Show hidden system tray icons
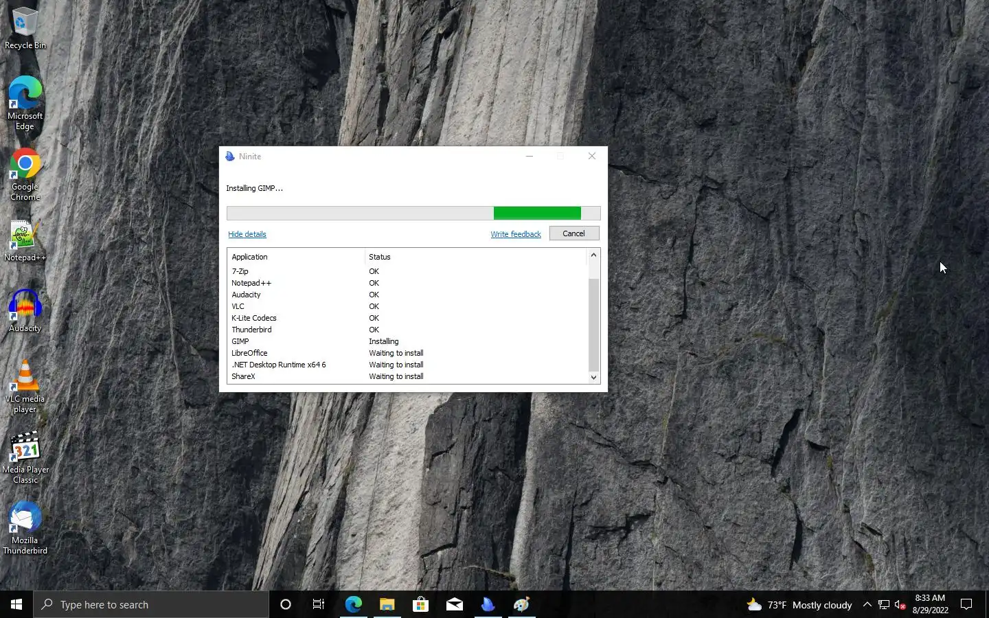The image size is (989, 618). click(x=867, y=604)
